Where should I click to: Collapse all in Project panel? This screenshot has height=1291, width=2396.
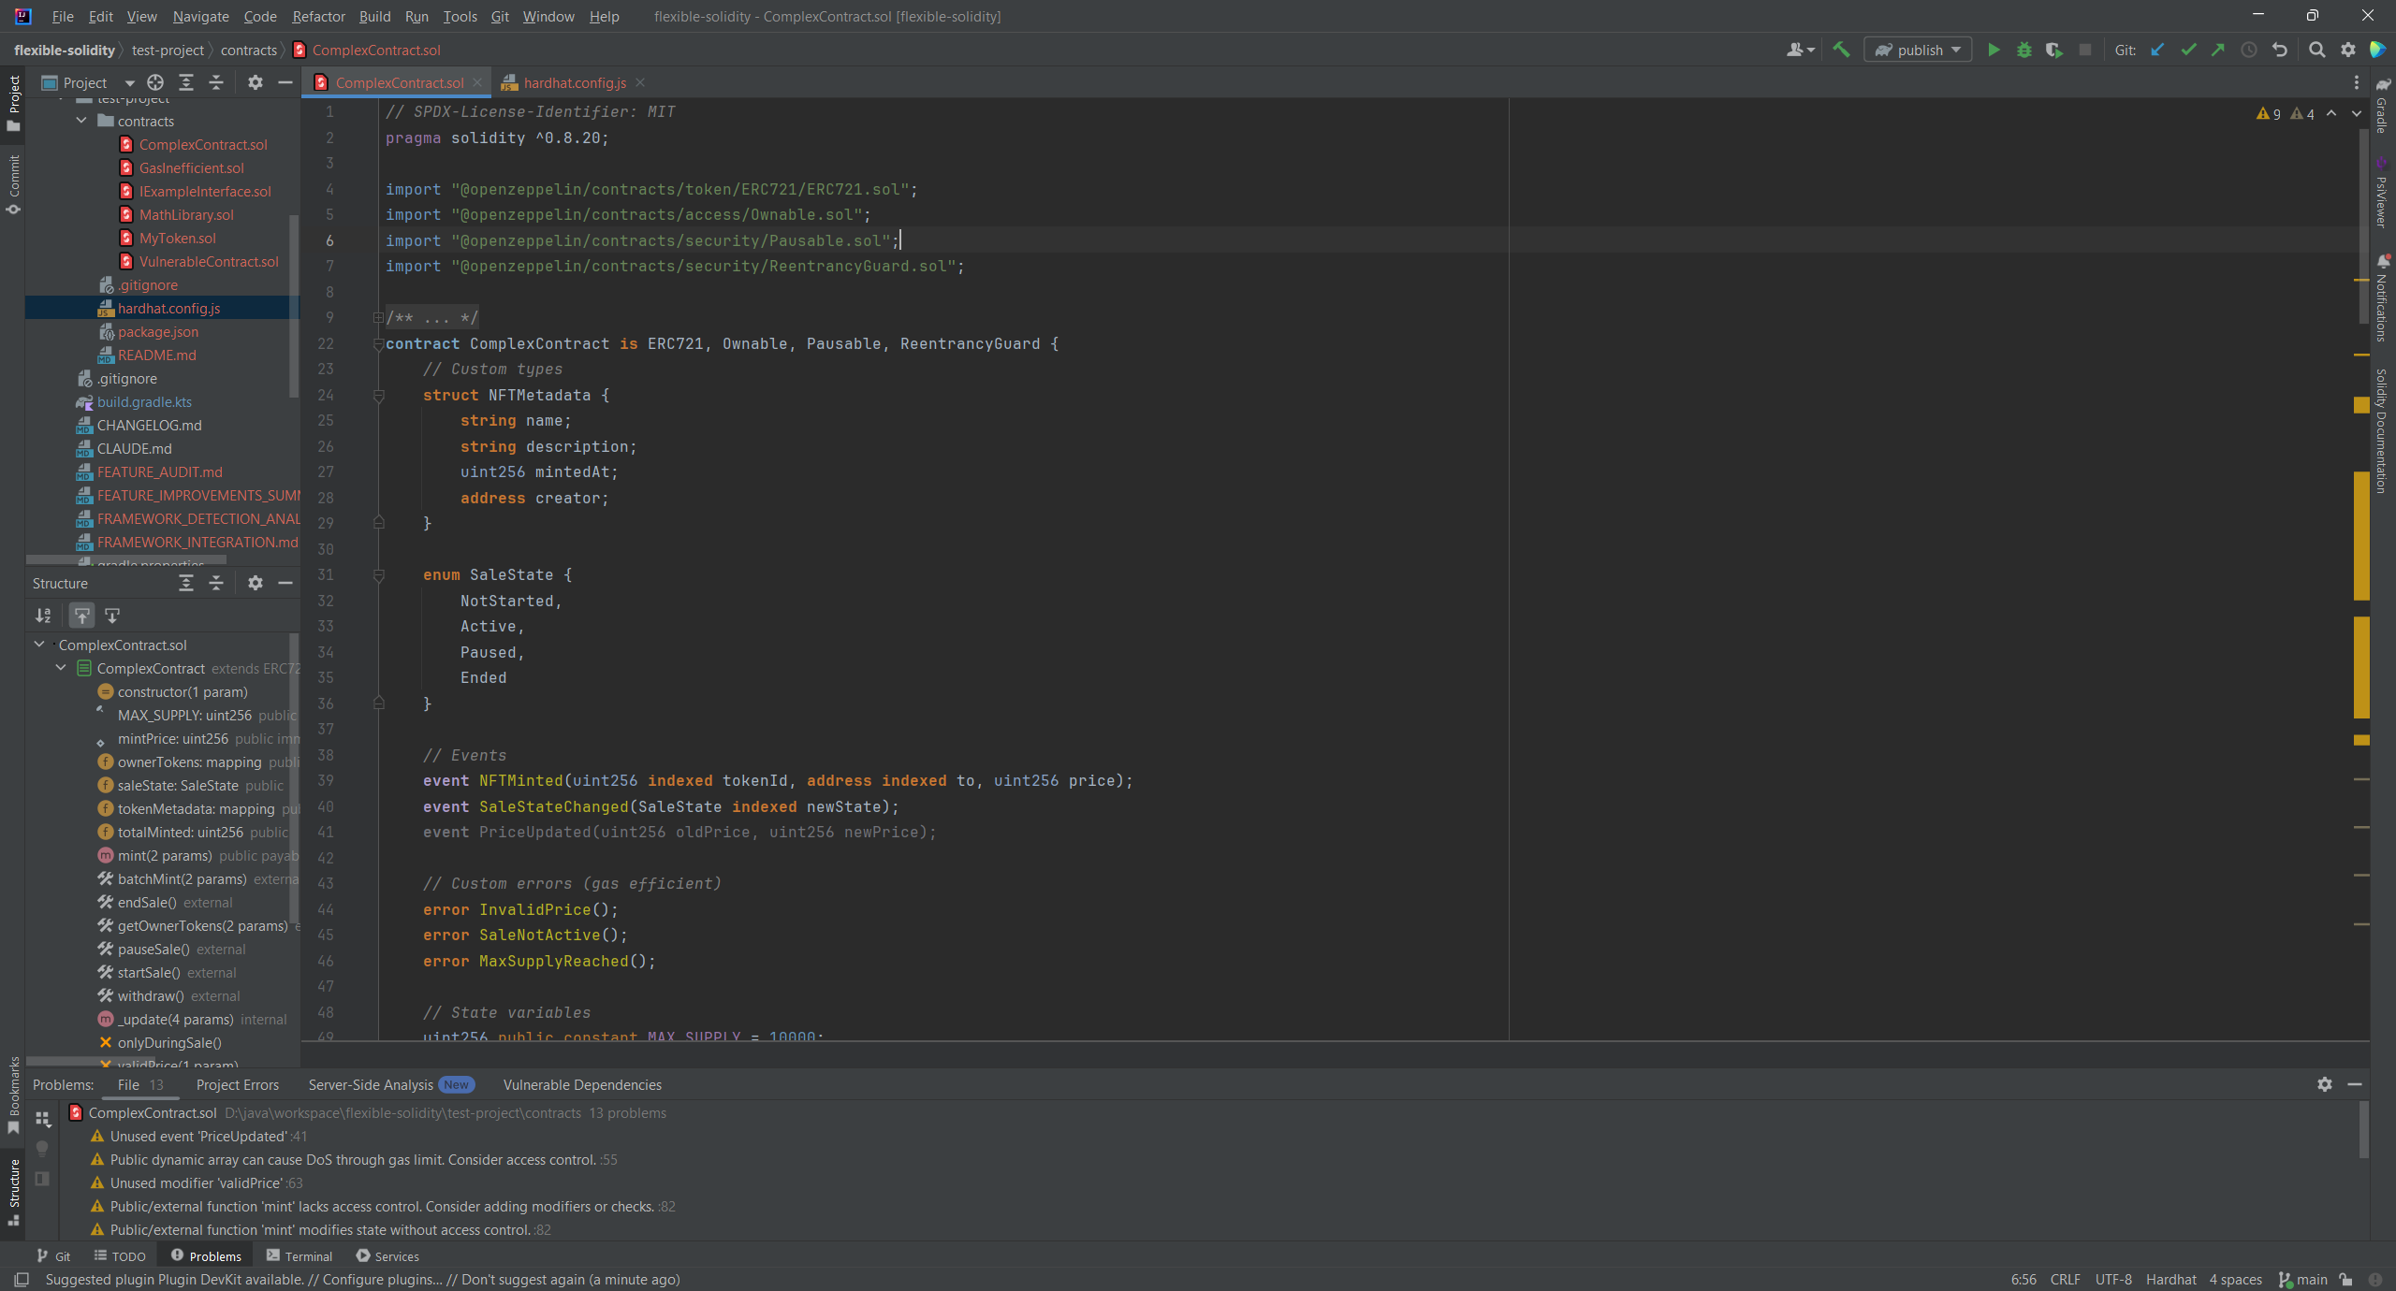(216, 82)
